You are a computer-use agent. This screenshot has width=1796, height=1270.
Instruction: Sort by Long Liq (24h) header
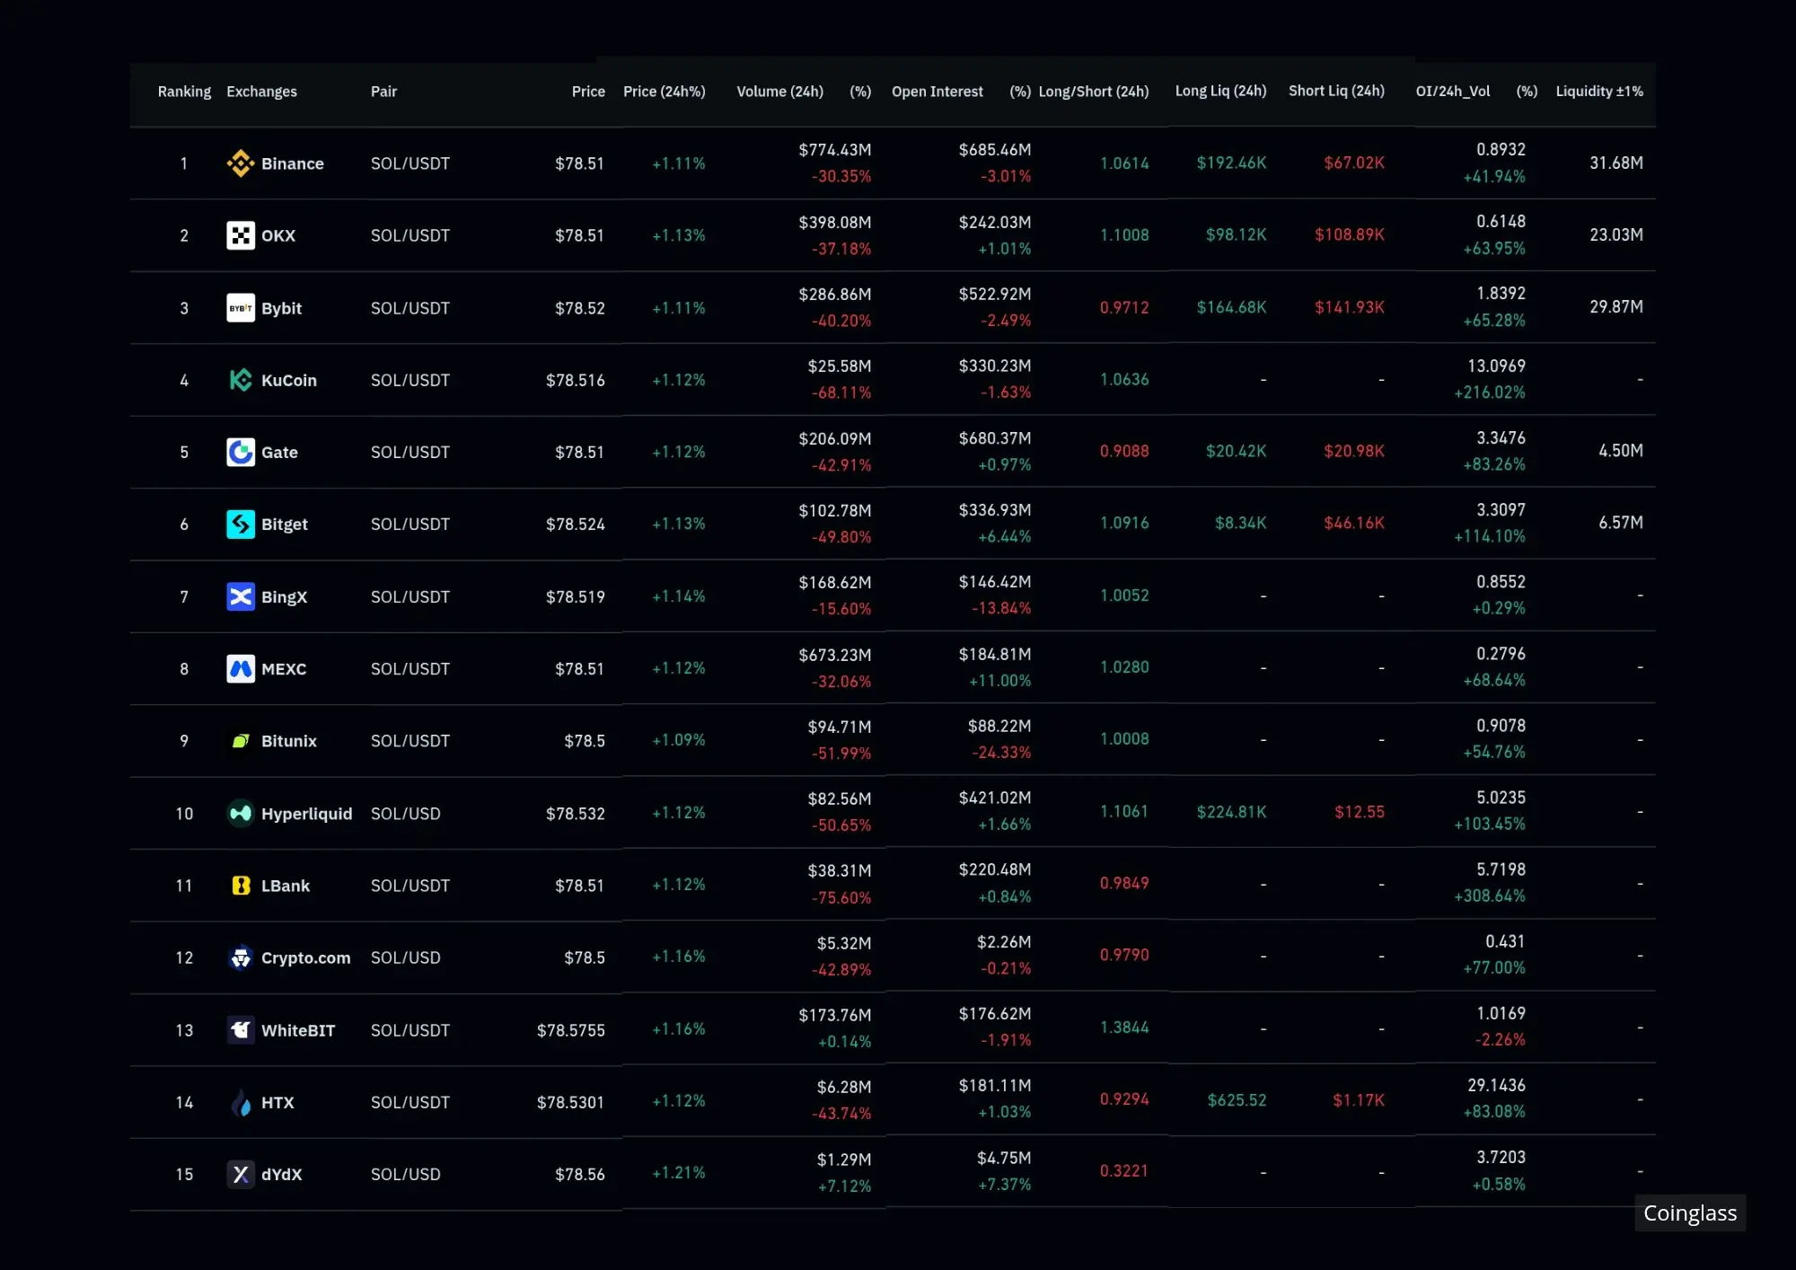(x=1221, y=91)
